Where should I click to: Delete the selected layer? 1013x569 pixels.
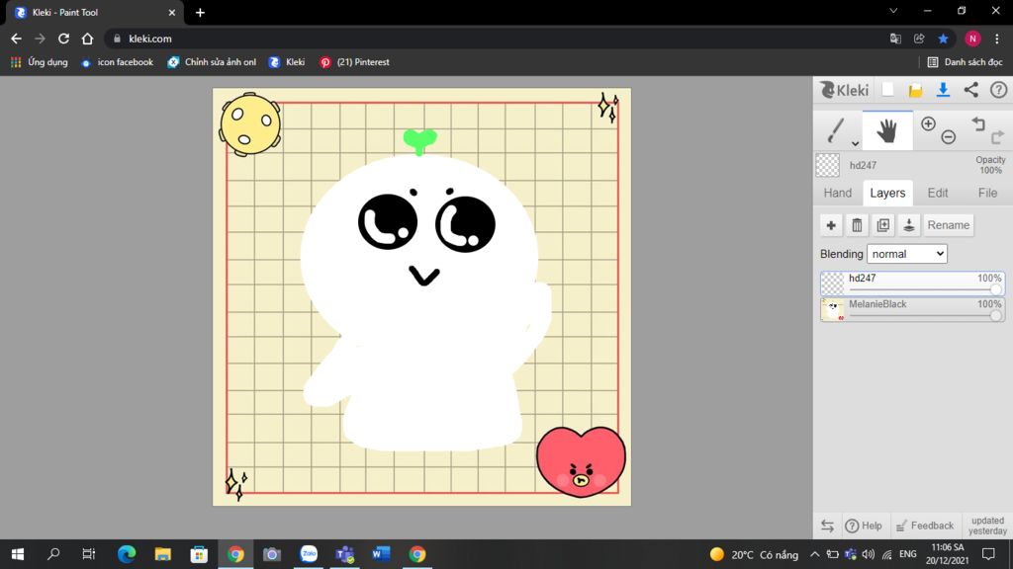click(x=857, y=225)
